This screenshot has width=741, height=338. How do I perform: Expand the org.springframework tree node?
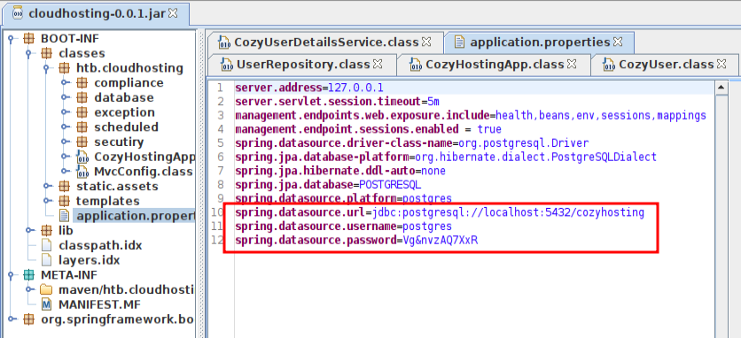click(x=11, y=319)
